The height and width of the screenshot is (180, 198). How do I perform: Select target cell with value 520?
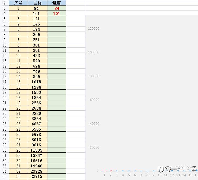click(37, 61)
